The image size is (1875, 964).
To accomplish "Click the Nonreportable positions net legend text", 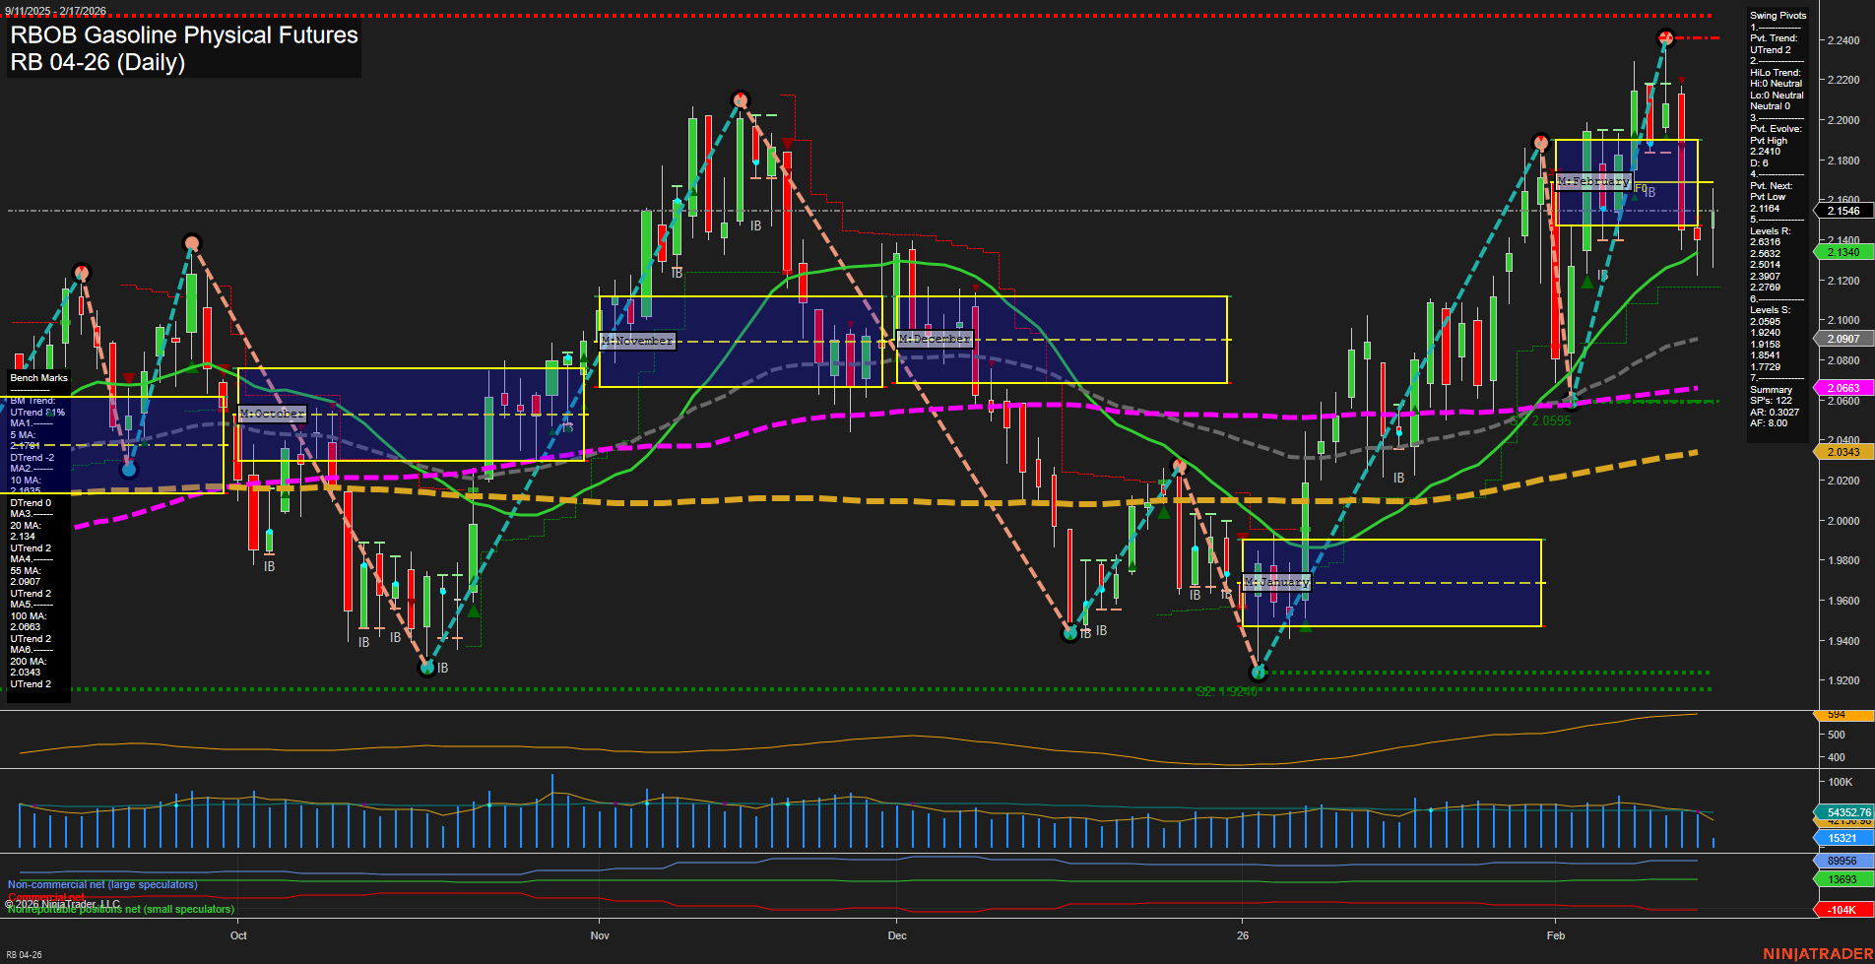I will [x=121, y=909].
